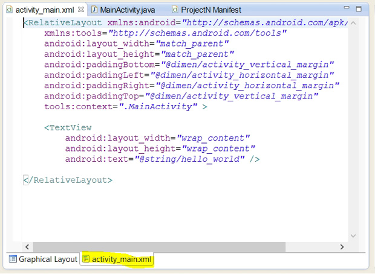Click the TextView layout_height "wrap_content" value
The height and width of the screenshot is (274, 375).
(218, 148)
